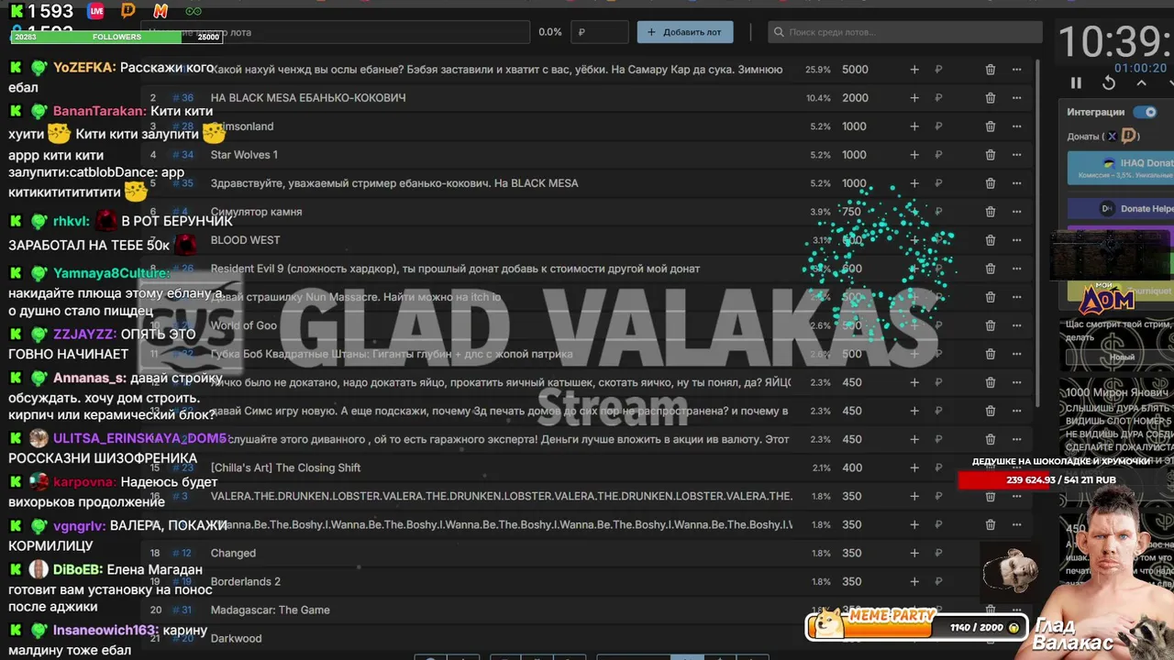Click ruble icon on Star Wolves 1 row
Image resolution: width=1174 pixels, height=660 pixels.
[938, 155]
